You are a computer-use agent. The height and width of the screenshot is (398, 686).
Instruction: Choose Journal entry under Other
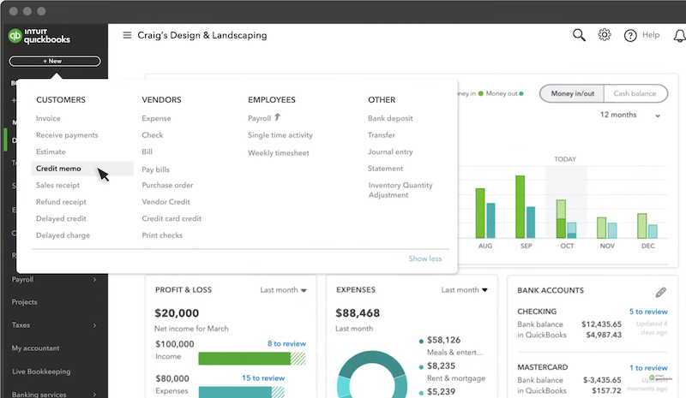click(x=390, y=151)
